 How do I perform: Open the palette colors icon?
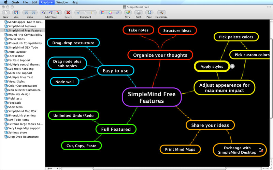point(103,13)
